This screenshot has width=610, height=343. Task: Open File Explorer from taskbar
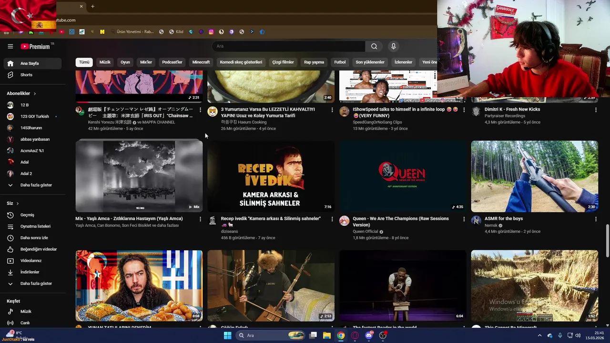coord(327,335)
